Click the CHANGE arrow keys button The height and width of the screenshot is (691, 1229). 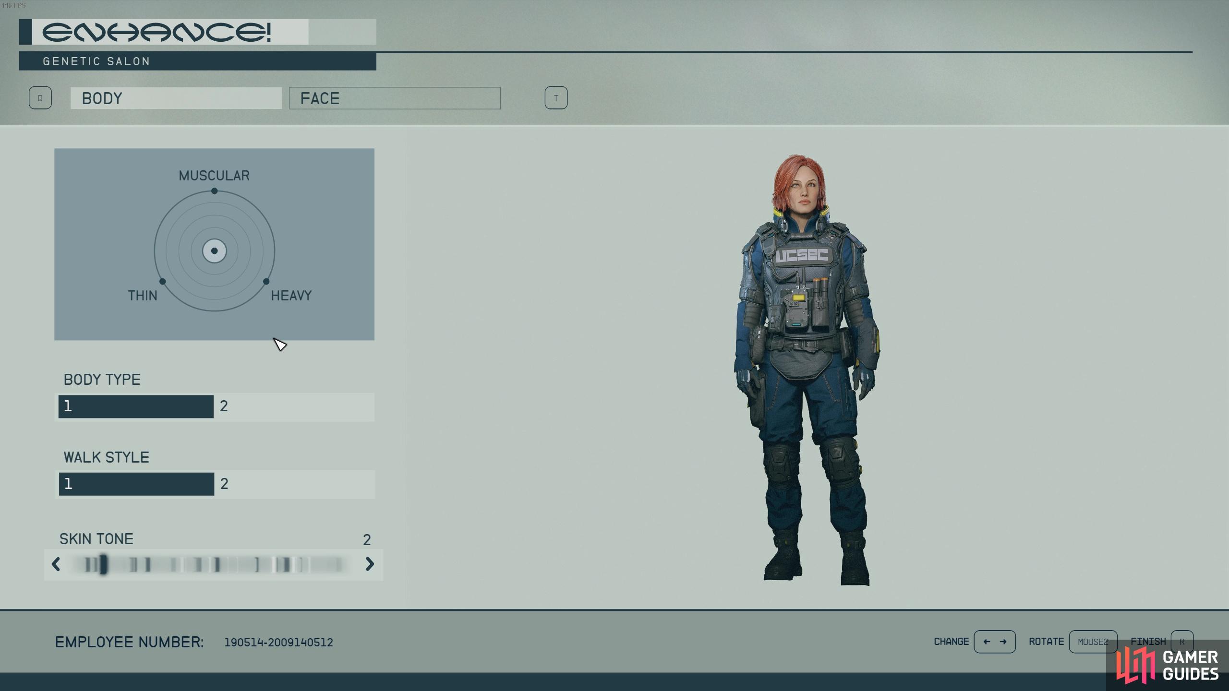click(994, 642)
